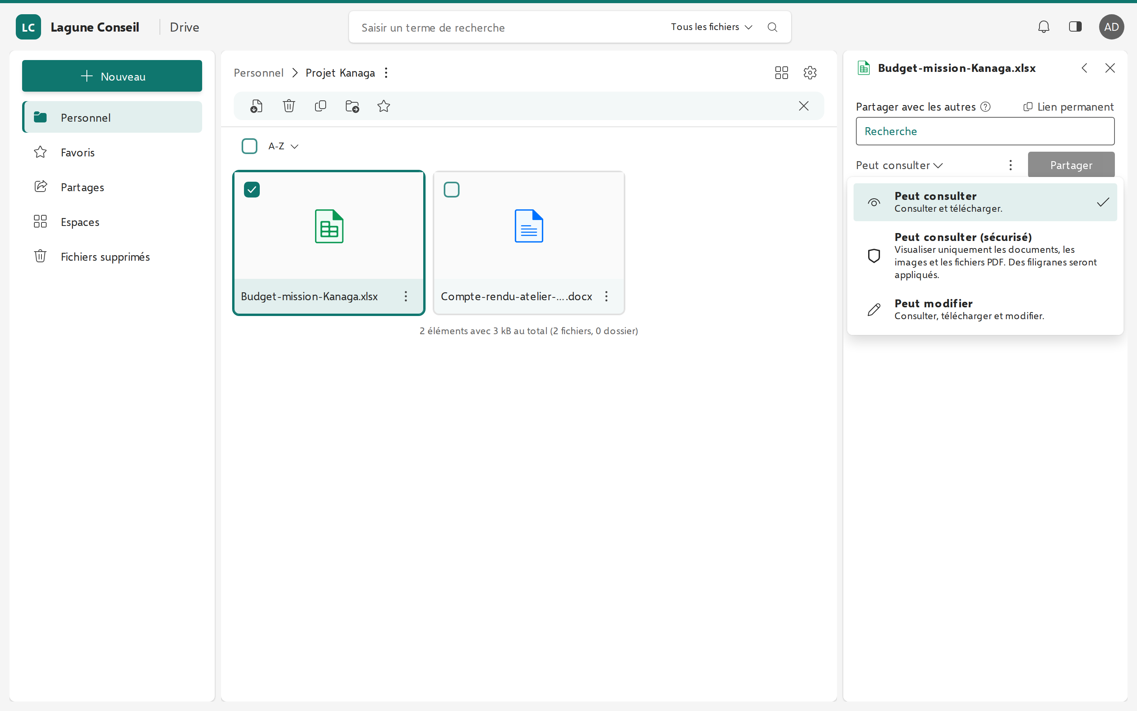Delete selected file with trash icon
The width and height of the screenshot is (1137, 711).
click(x=289, y=106)
